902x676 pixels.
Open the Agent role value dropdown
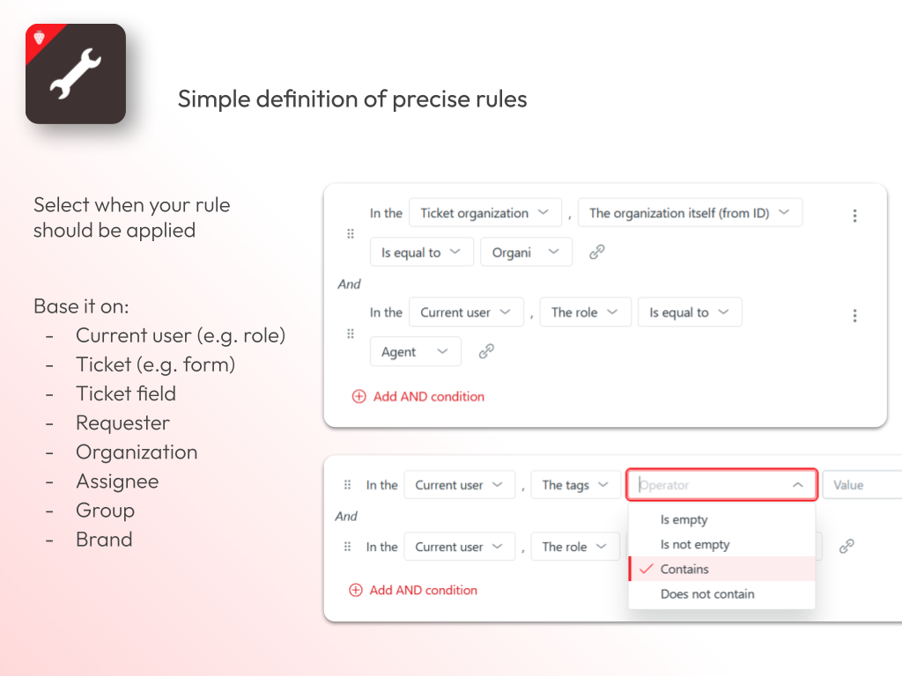coord(415,352)
